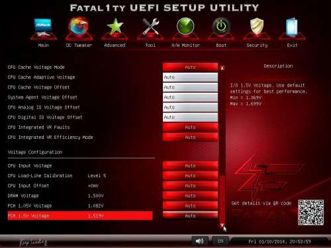This screenshot has width=331, height=248.
Task: Switch to the OC Tweaker tab label
Action: pyautogui.click(x=79, y=45)
